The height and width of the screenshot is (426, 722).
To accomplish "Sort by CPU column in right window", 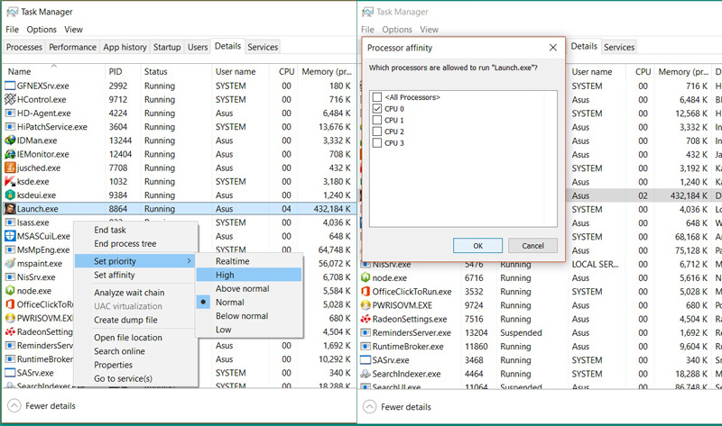I will [x=643, y=72].
